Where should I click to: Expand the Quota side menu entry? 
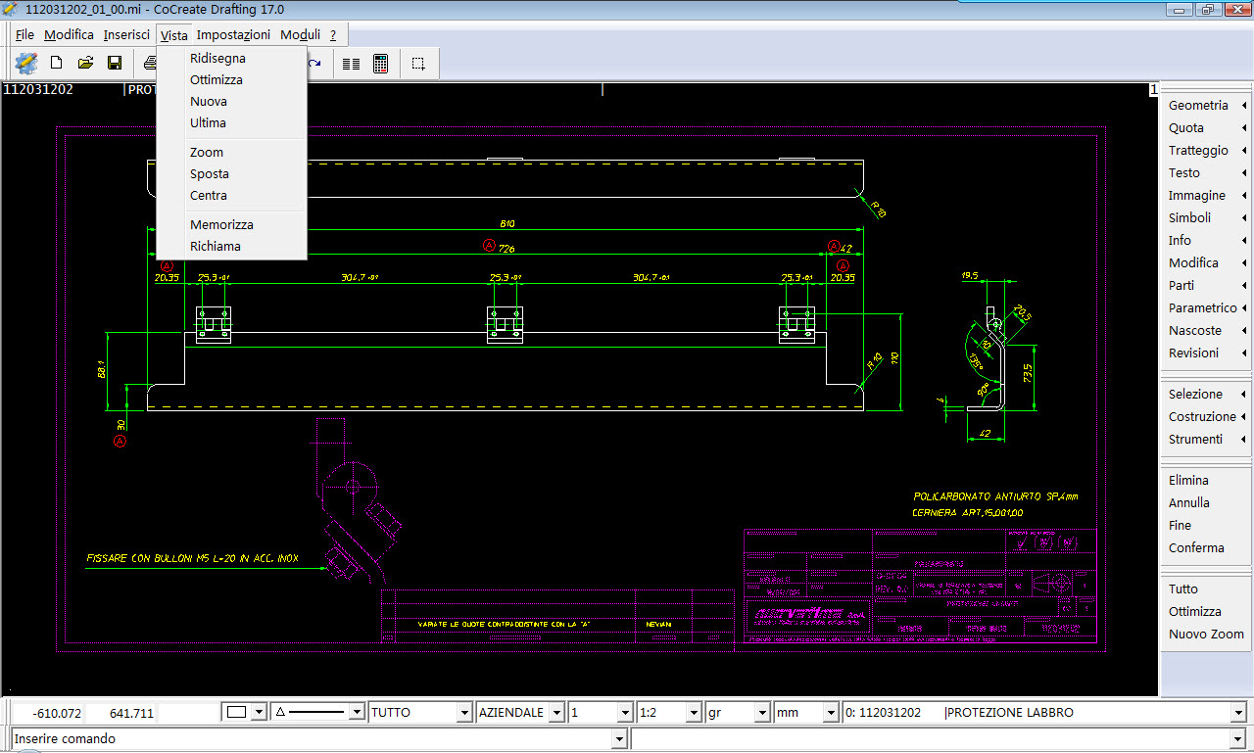[1206, 127]
